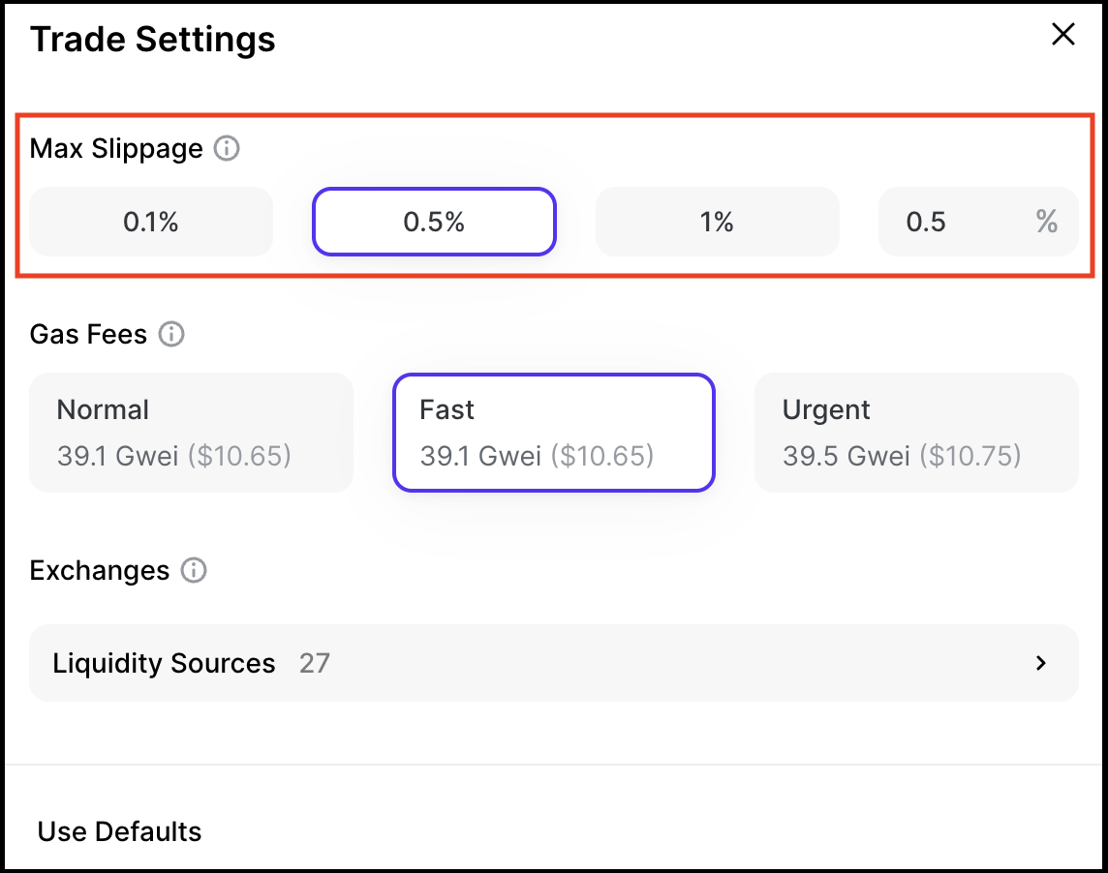The height and width of the screenshot is (873, 1108).
Task: Select 0.1% max slippage
Action: [x=151, y=222]
